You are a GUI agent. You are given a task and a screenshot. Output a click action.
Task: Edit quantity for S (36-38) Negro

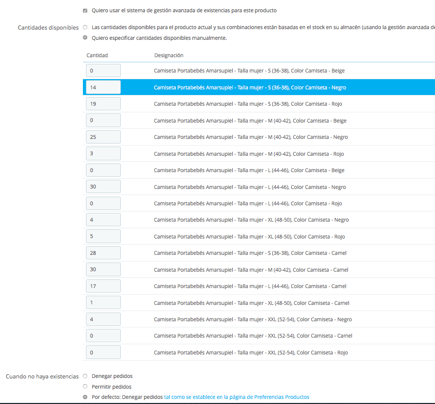tap(103, 87)
